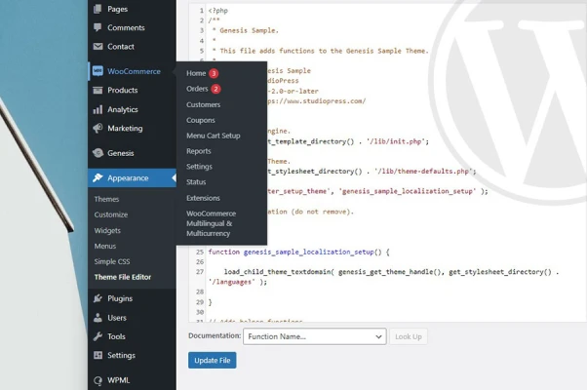Open Analytics menu label
The width and height of the screenshot is (587, 390).
tap(123, 109)
